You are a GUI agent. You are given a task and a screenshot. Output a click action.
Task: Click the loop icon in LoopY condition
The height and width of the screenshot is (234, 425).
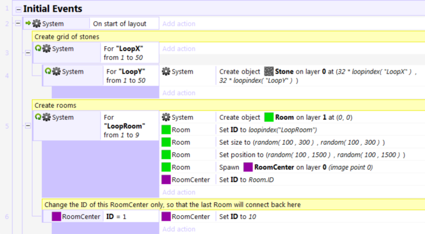pyautogui.click(x=48, y=71)
